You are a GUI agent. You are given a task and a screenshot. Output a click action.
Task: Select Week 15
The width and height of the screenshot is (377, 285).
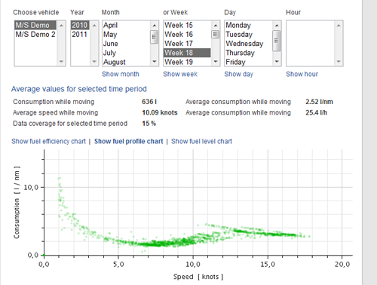(x=187, y=25)
